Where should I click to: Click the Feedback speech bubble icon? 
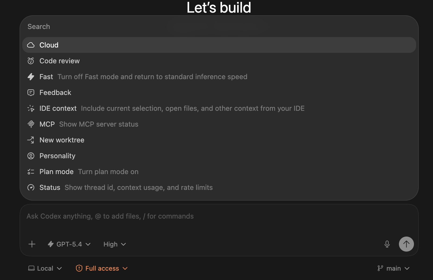pos(31,93)
